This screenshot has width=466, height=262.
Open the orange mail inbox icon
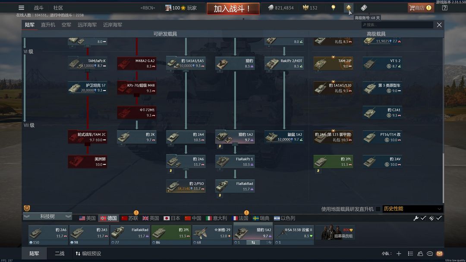[x=439, y=253]
